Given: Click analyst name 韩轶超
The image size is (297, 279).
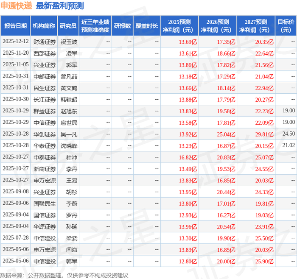Looking at the screenshot, I should pyautogui.click(x=69, y=100).
